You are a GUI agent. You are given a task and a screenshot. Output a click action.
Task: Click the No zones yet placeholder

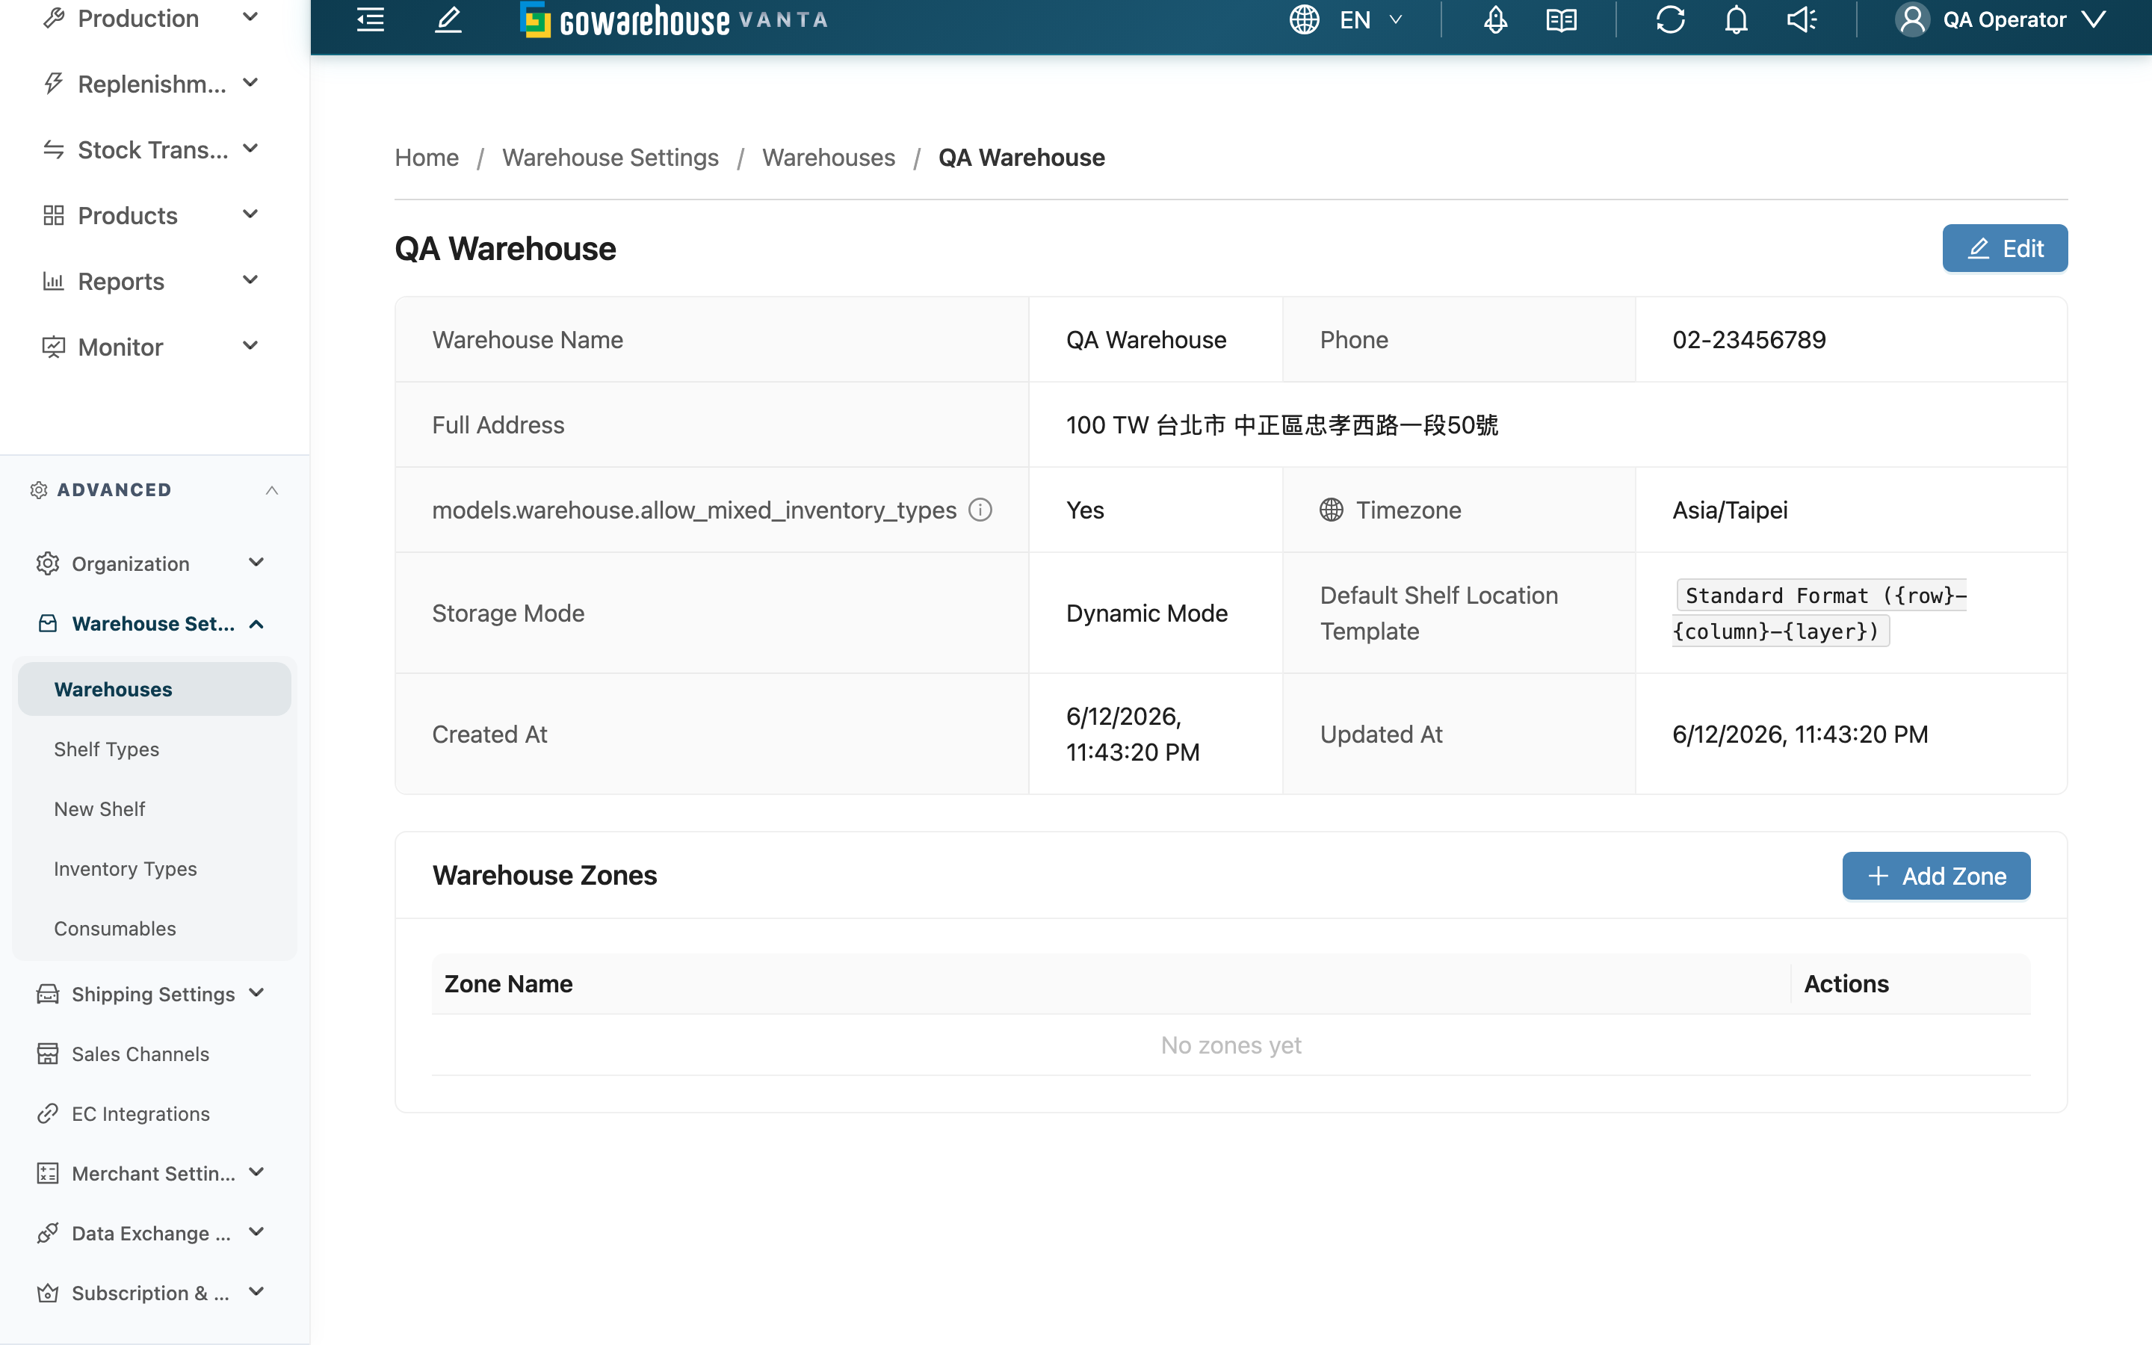(1231, 1045)
